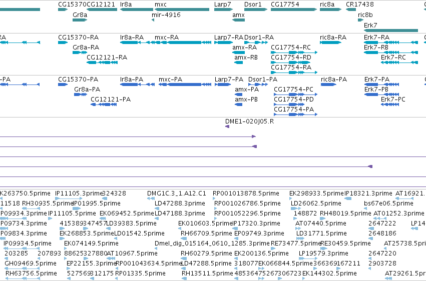Click the Ir8a gene label
The image size is (426, 281).
tap(126, 4)
